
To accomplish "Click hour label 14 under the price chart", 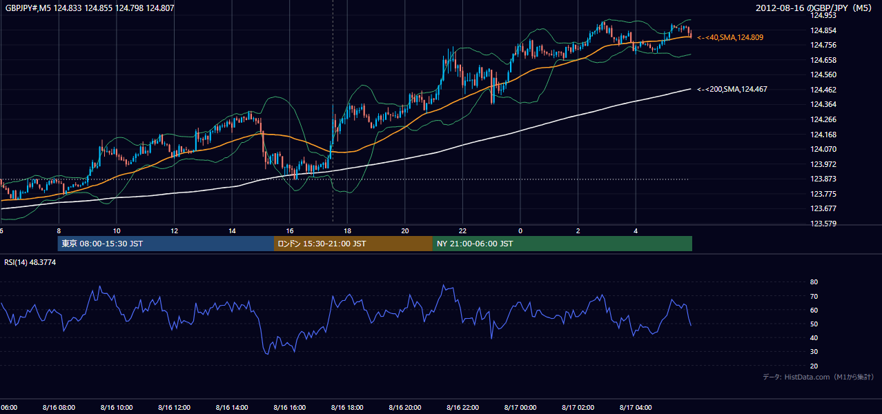I will click(x=232, y=230).
